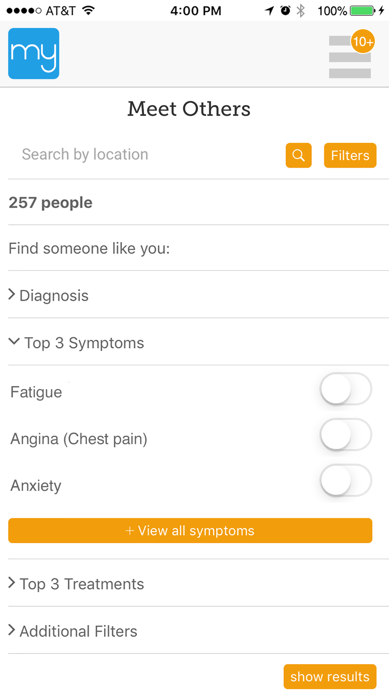Tap the alarm clock status icon

[x=286, y=11]
